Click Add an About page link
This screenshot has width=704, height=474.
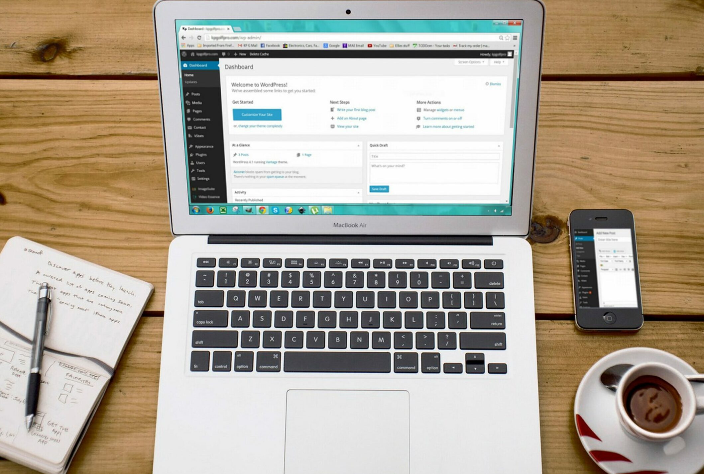pyautogui.click(x=352, y=119)
